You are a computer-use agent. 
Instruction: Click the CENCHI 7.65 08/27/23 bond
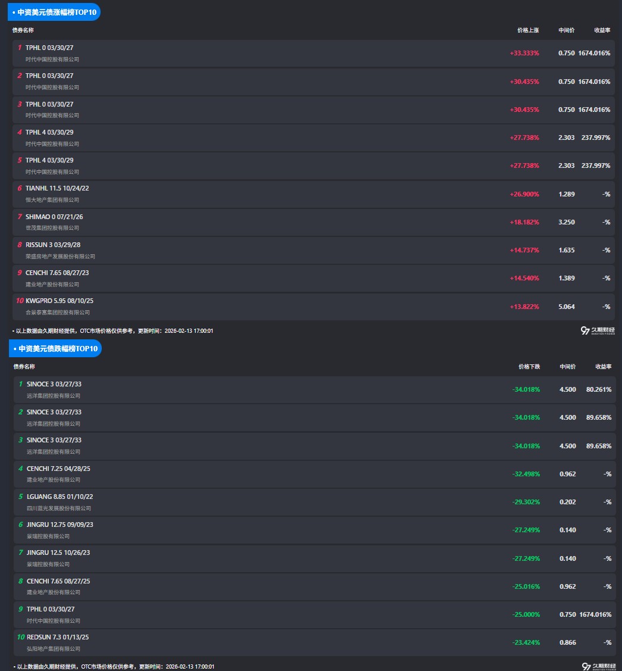pyautogui.click(x=58, y=273)
